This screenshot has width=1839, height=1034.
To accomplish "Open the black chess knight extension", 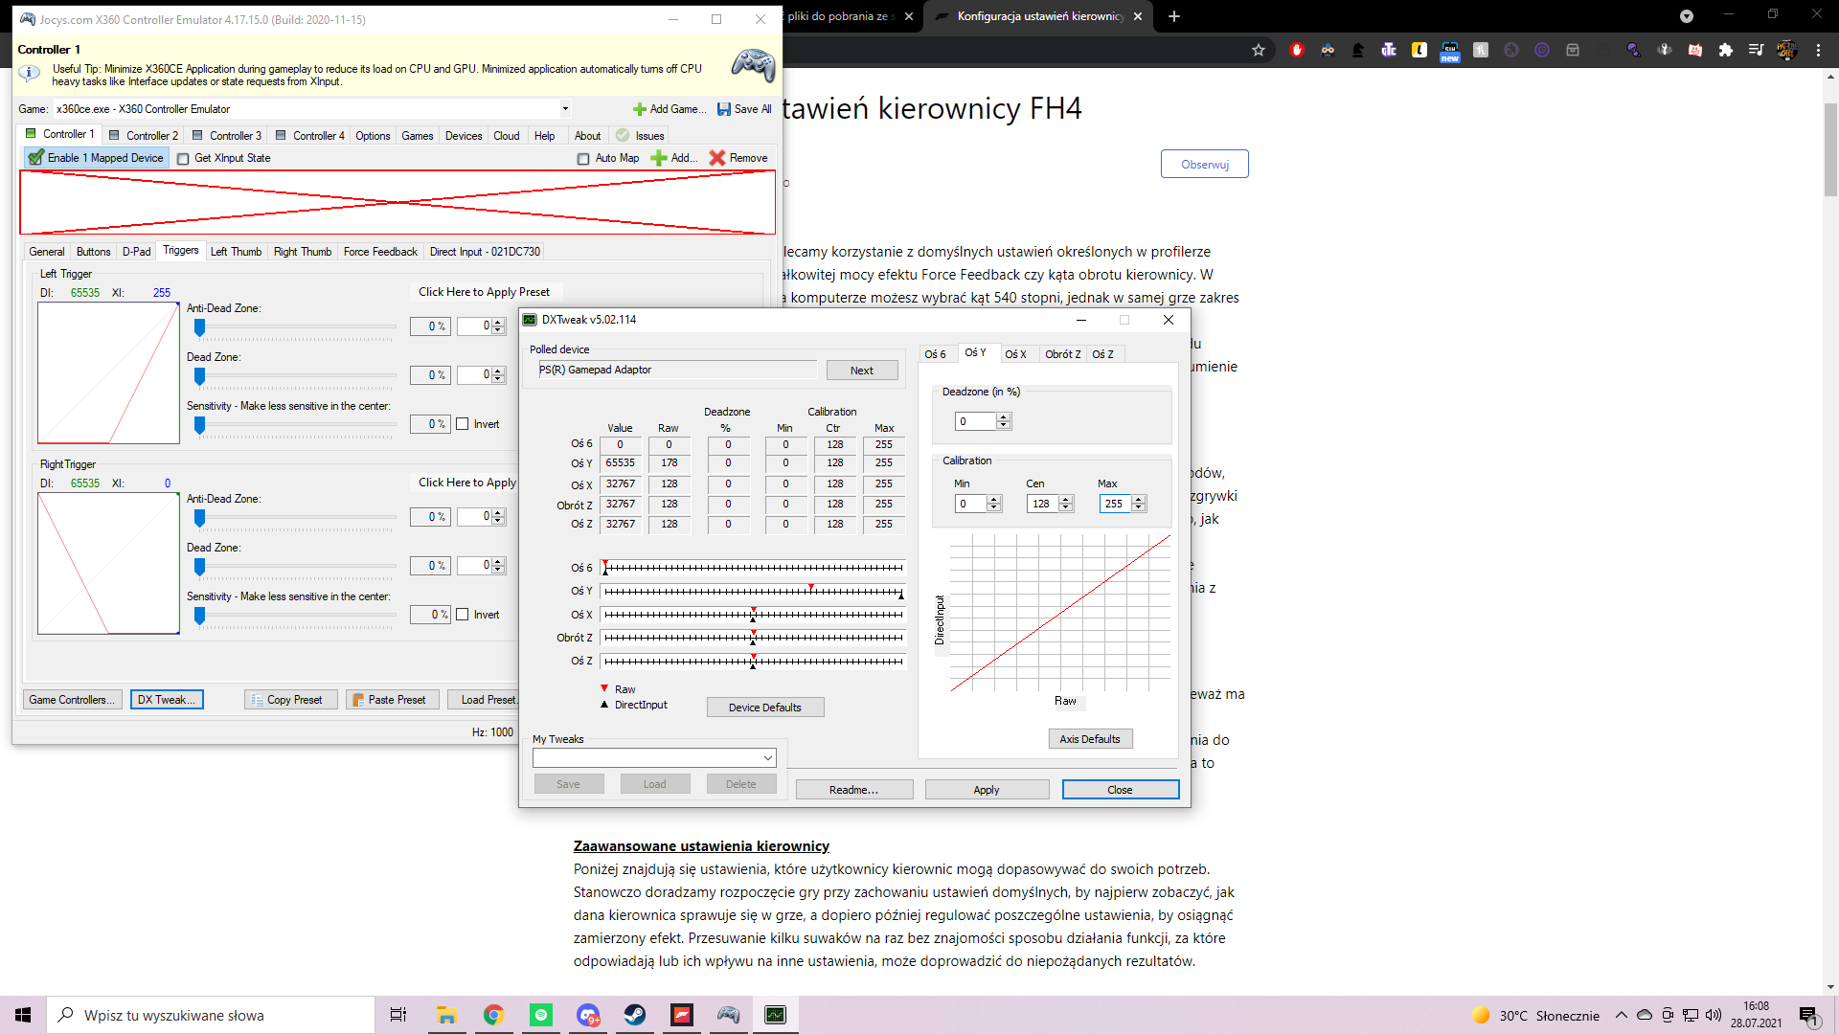I will coord(1358,50).
